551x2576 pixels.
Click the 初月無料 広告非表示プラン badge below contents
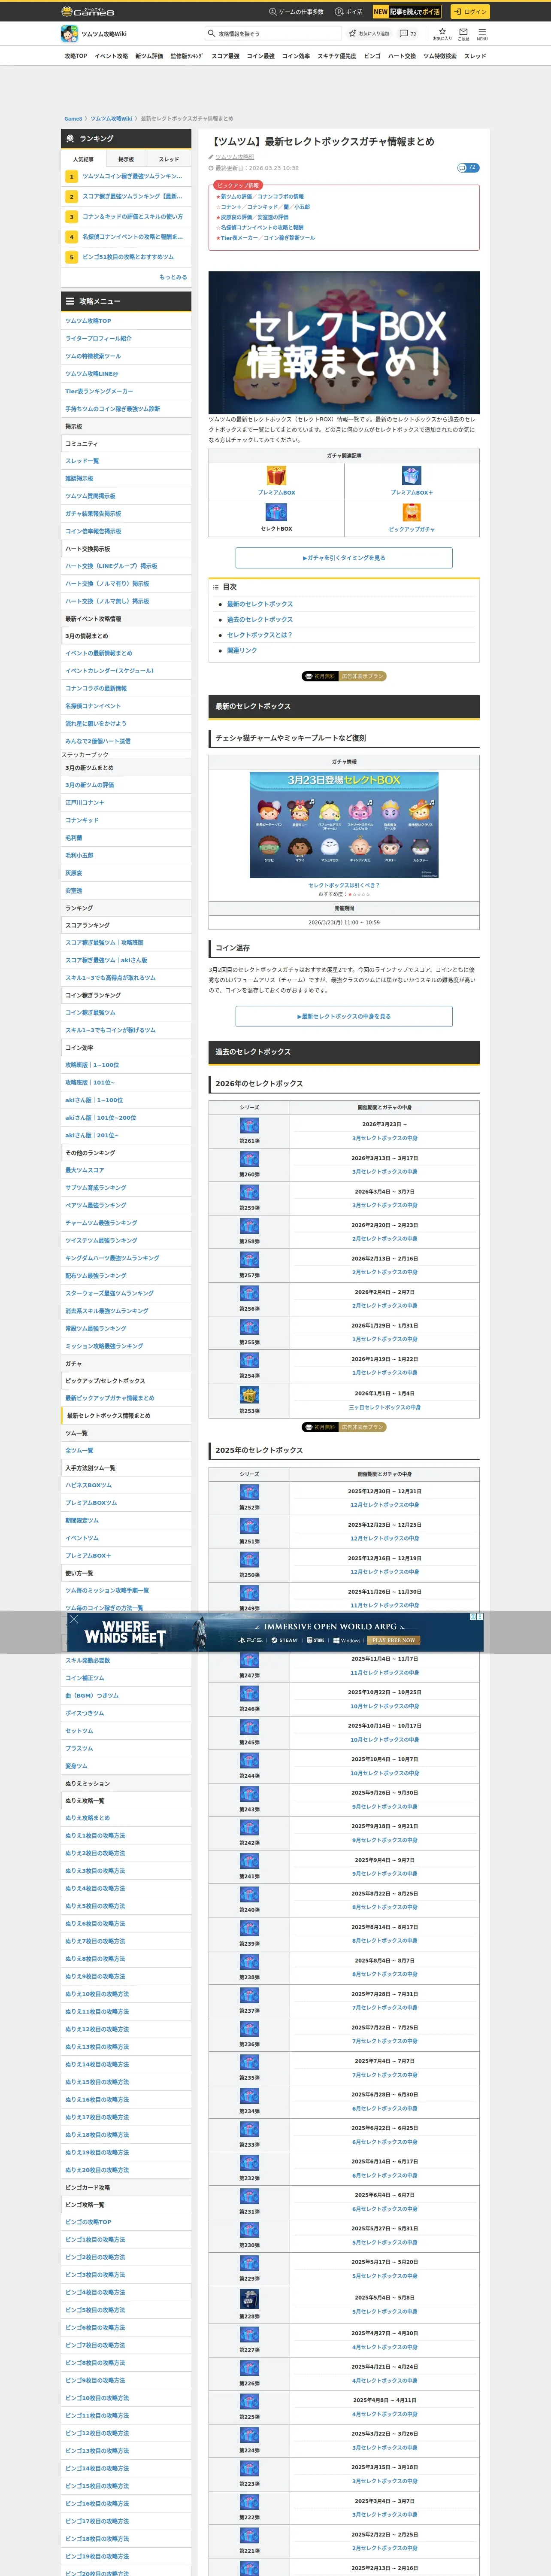(344, 676)
